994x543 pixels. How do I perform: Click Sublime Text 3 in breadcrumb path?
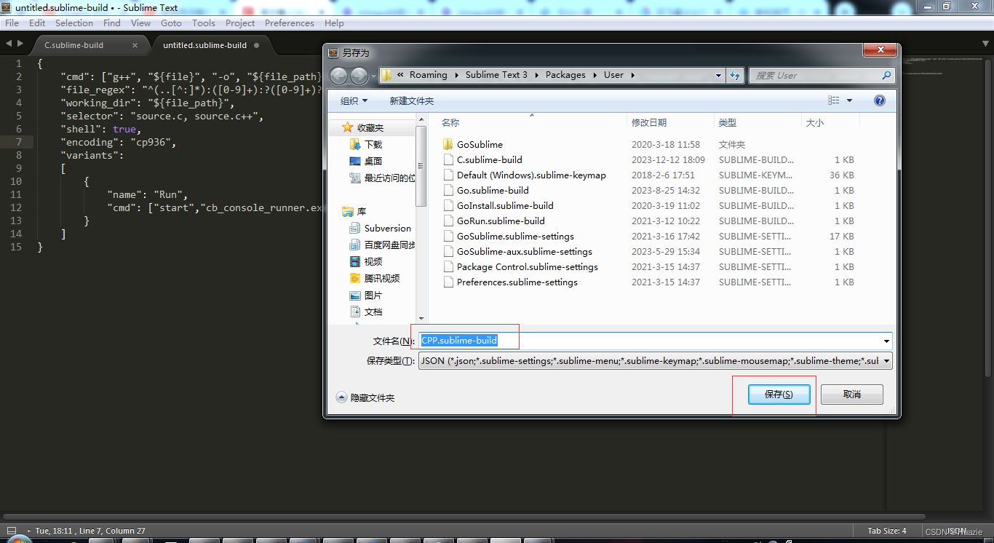point(496,74)
